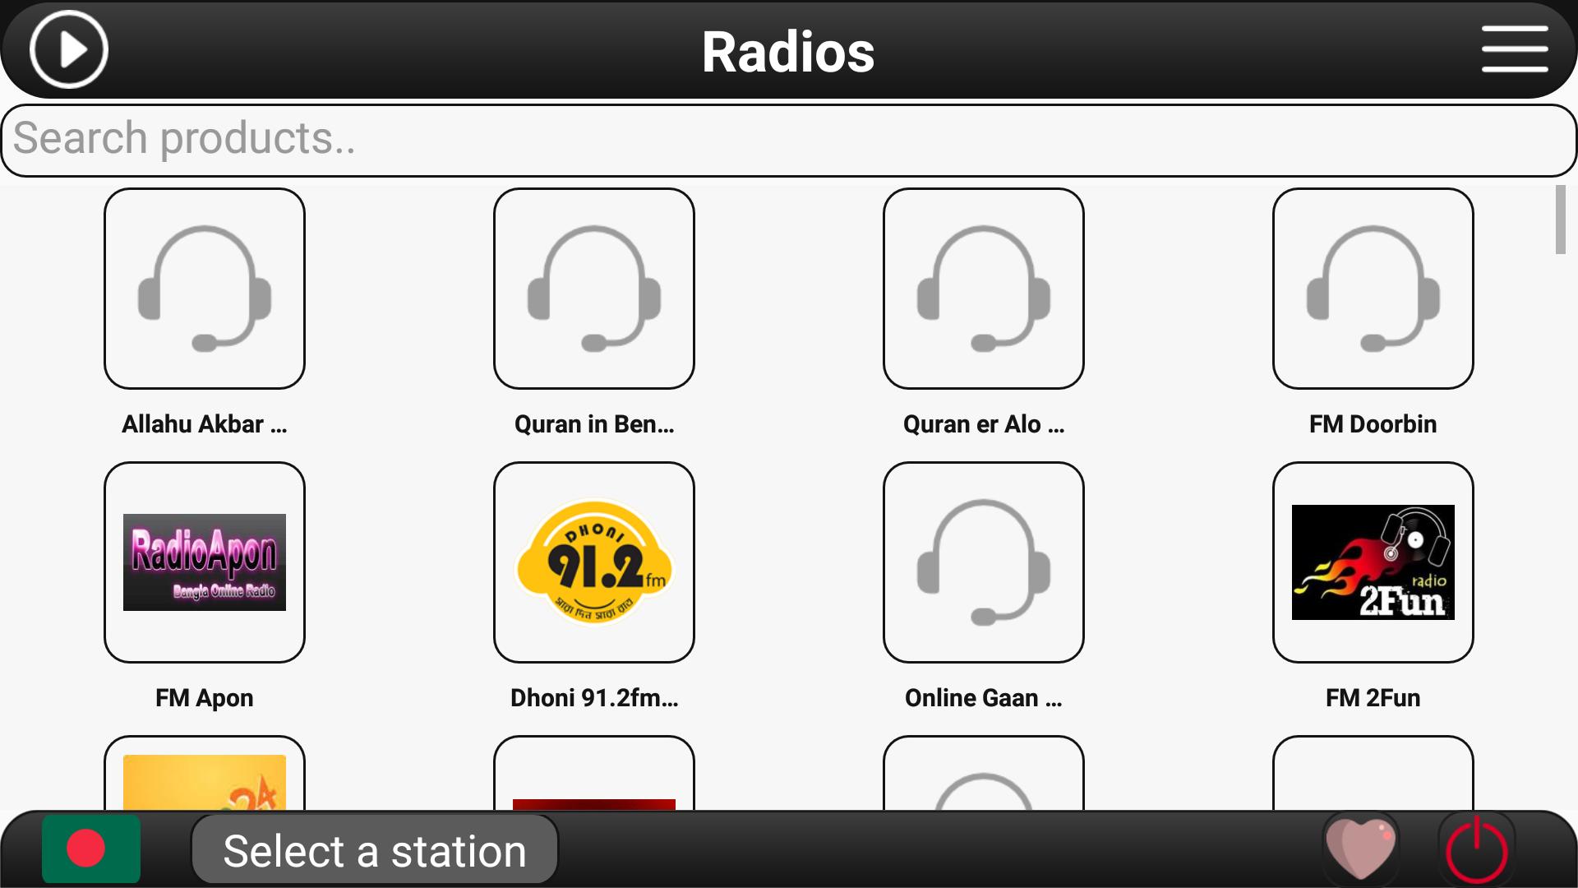Screen dimensions: 1578x888
Task: Enable Bangladesh flag toggle button
Action: pos(92,851)
